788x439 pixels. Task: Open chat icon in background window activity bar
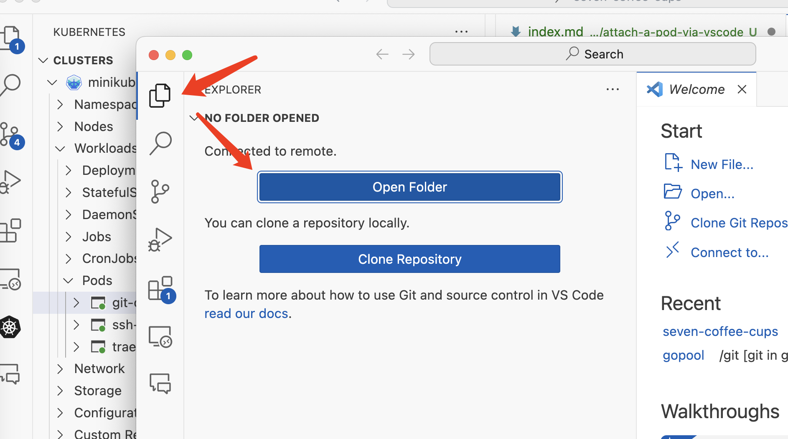pos(10,373)
